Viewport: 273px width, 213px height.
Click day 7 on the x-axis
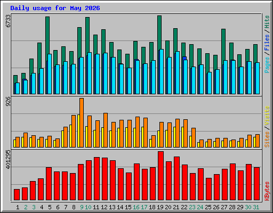coord(66,207)
